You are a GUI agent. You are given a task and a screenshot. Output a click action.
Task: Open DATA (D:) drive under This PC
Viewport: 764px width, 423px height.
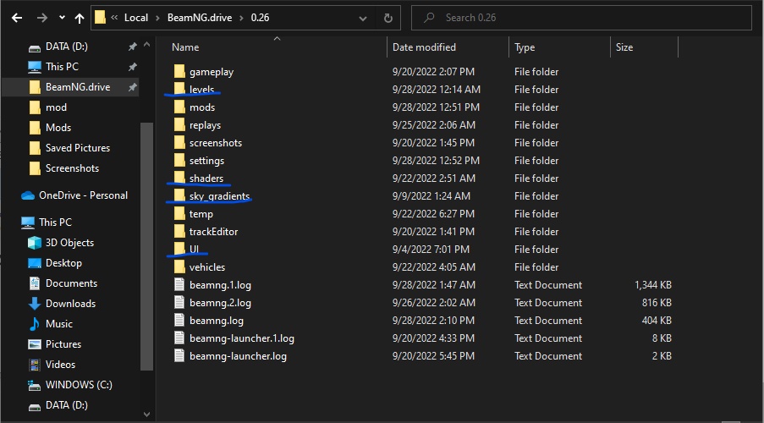click(x=66, y=405)
